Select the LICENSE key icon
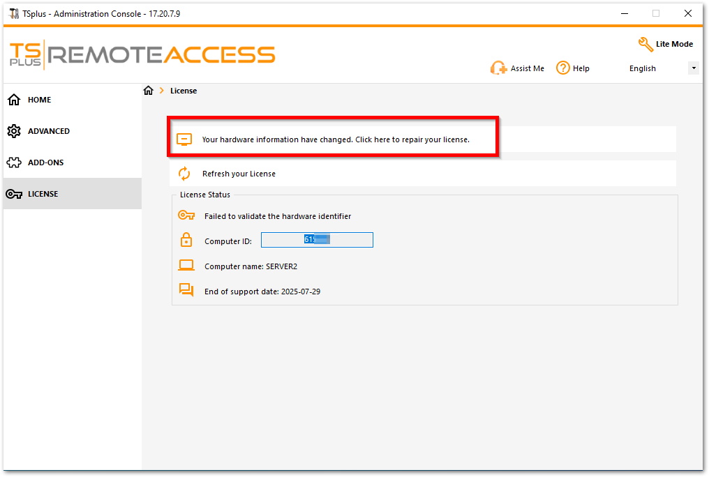 click(x=15, y=194)
